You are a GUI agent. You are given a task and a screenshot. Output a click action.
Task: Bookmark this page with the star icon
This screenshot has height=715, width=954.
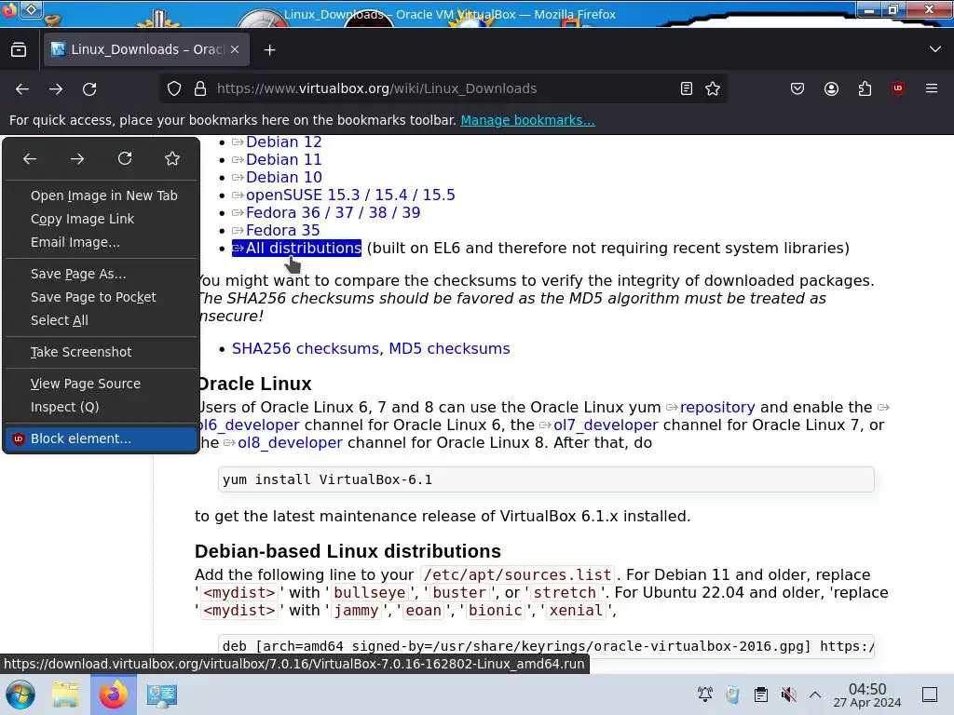pyautogui.click(x=713, y=88)
